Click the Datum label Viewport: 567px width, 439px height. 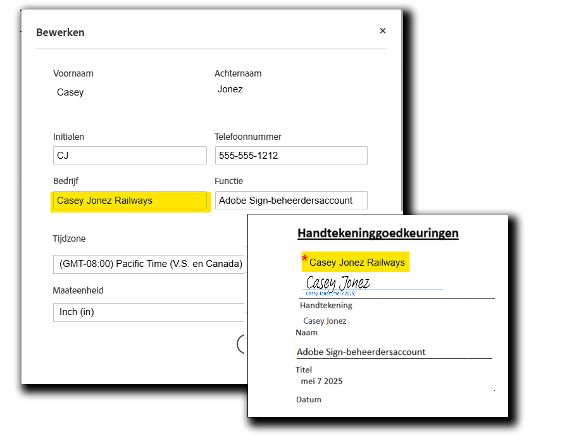(308, 400)
